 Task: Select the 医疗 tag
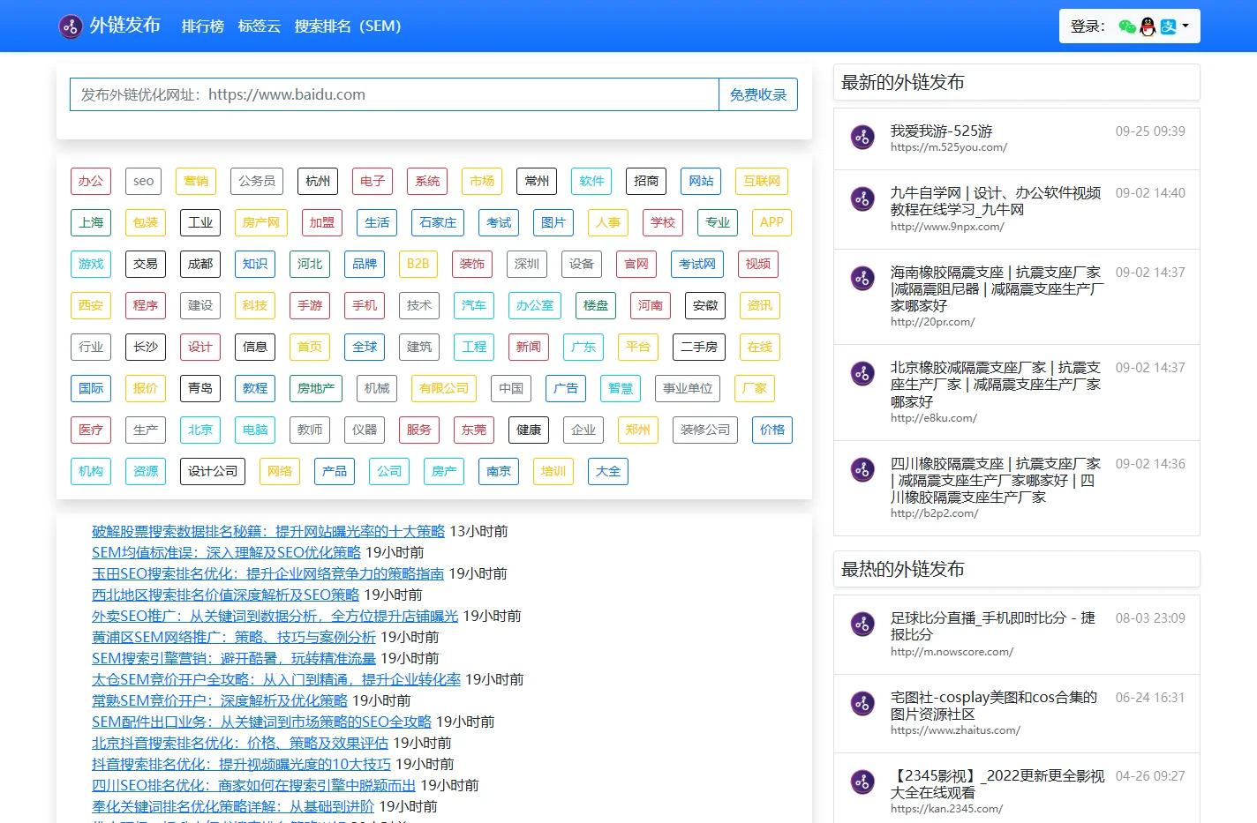point(91,430)
